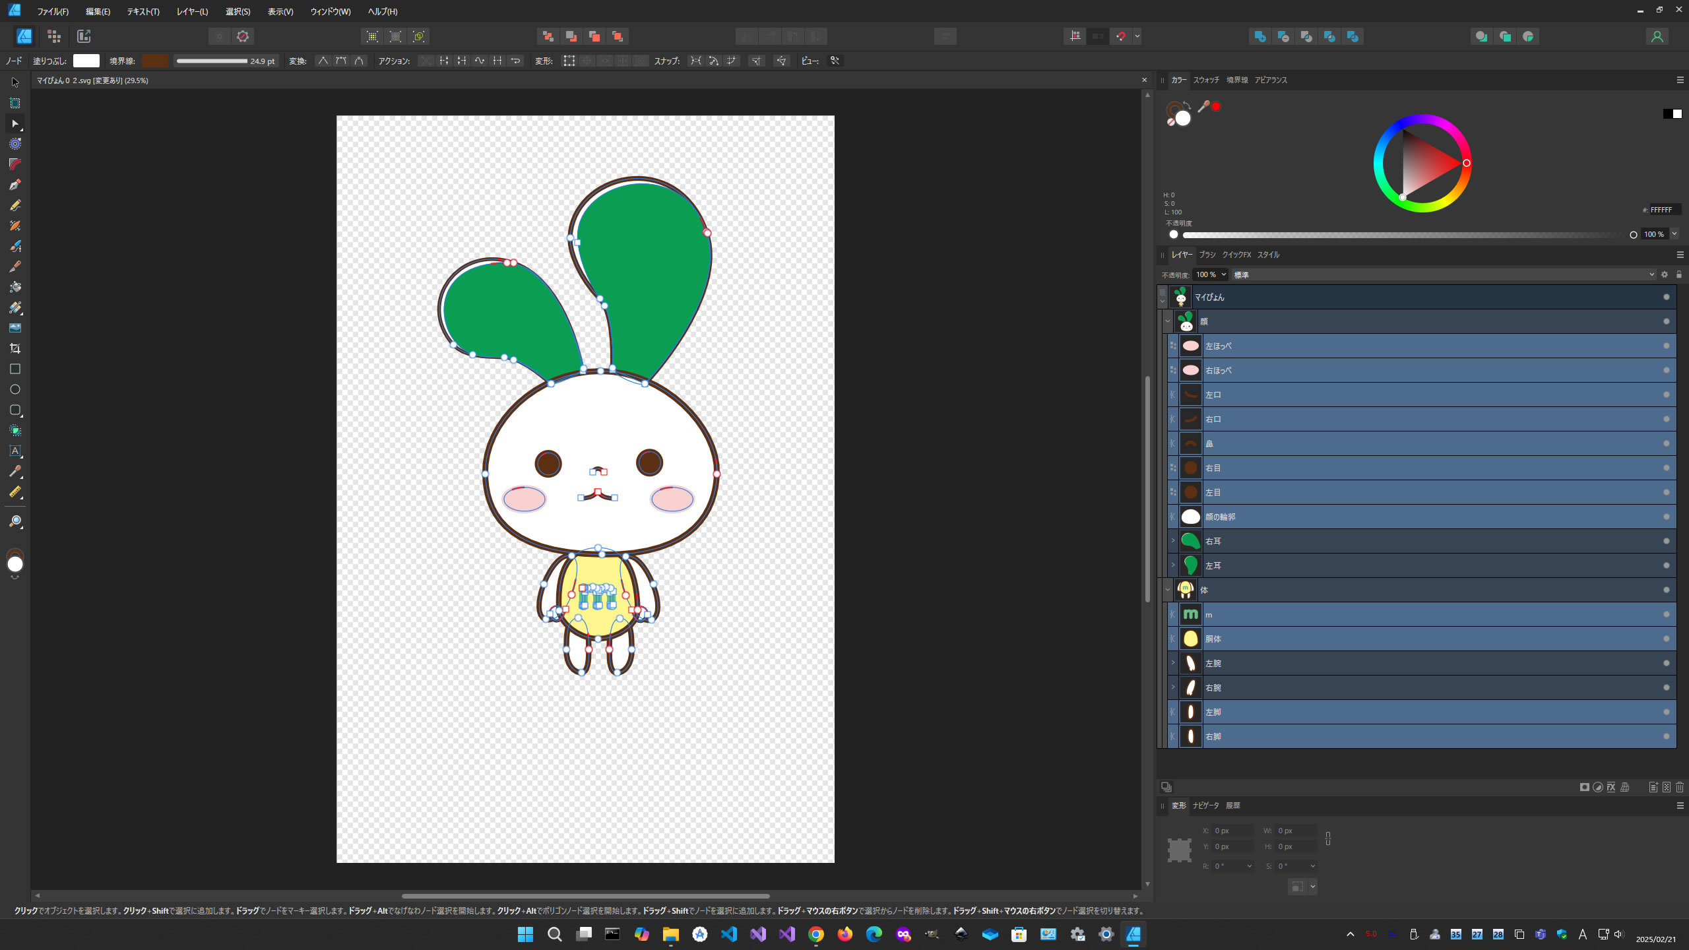Open the レイヤー(L) menu
Screen dimensions: 1689x950
[x=192, y=11]
